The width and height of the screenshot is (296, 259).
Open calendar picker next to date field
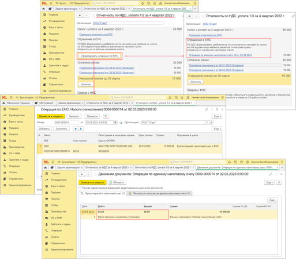(115, 123)
